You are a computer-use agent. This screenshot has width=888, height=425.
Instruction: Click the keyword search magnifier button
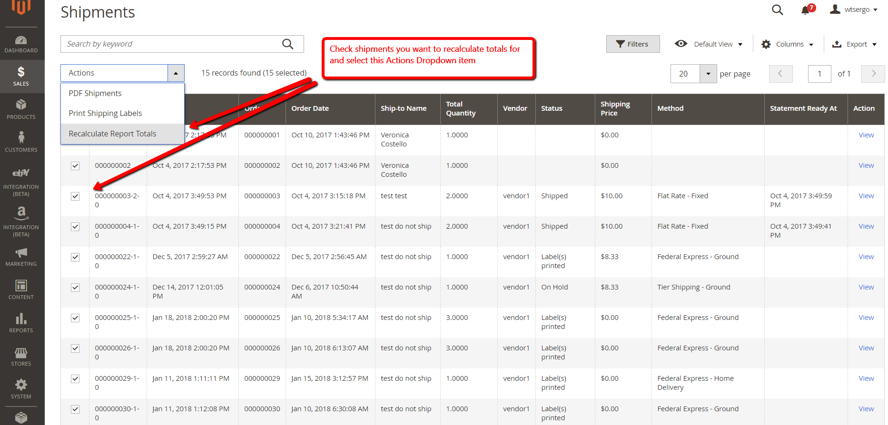[x=288, y=44]
